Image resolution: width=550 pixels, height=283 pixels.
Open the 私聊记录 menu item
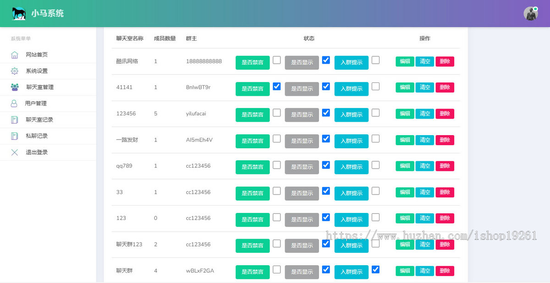pyautogui.click(x=37, y=136)
